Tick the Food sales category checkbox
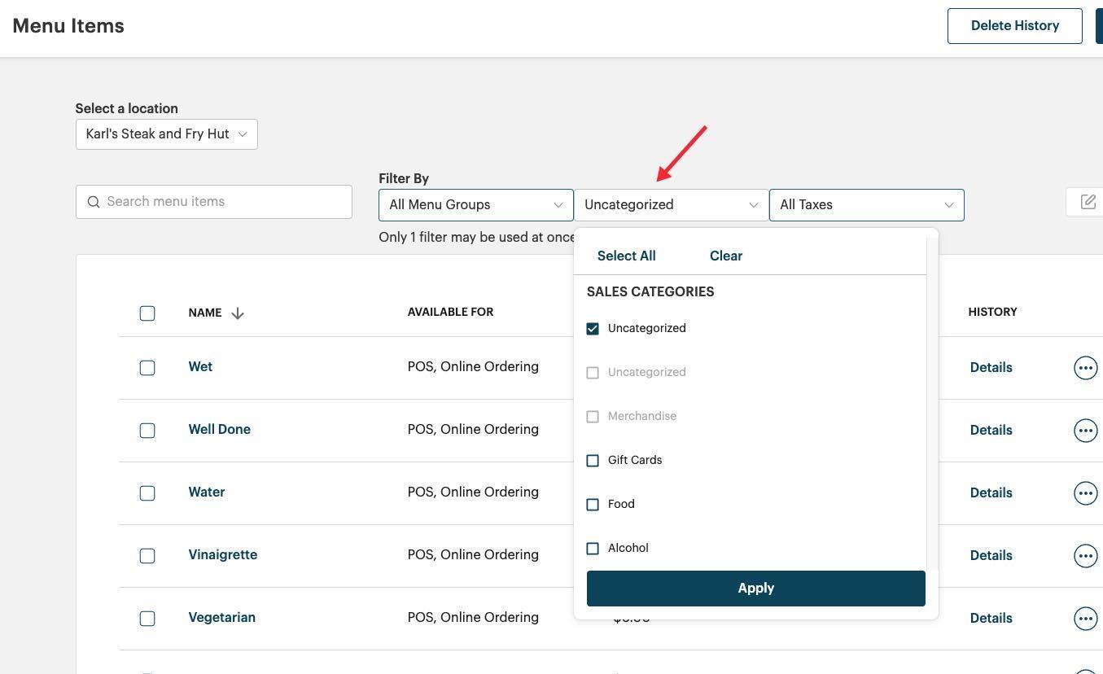 tap(593, 505)
